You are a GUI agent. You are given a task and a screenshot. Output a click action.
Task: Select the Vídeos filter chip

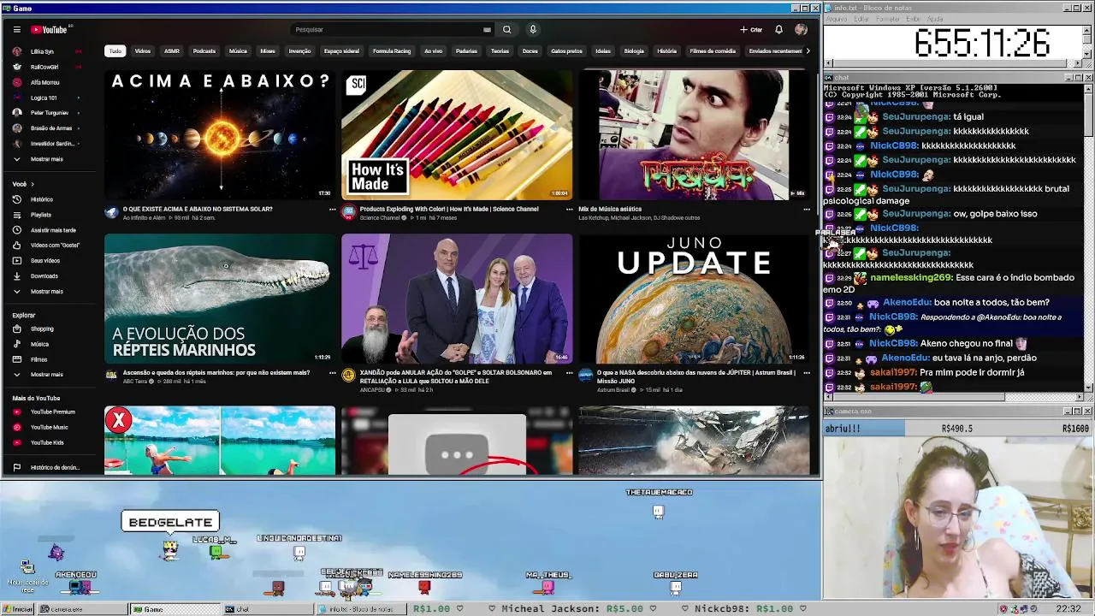pos(143,51)
